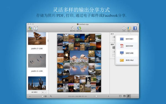Click the 'july08-17-1280' file name
Screen dimensions: 166x104
pos(37,49)
